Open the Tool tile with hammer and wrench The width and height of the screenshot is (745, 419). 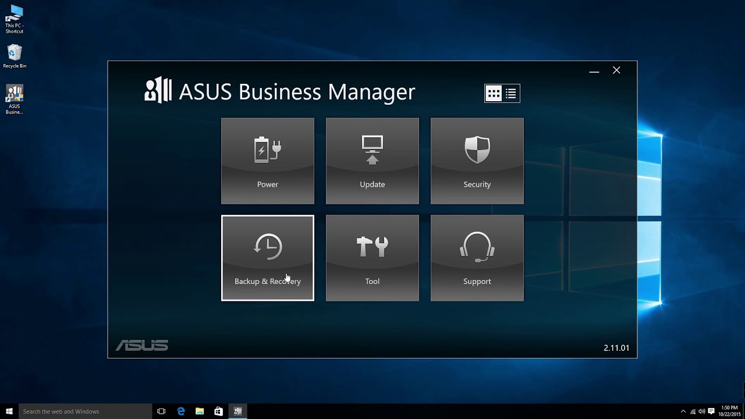(372, 258)
